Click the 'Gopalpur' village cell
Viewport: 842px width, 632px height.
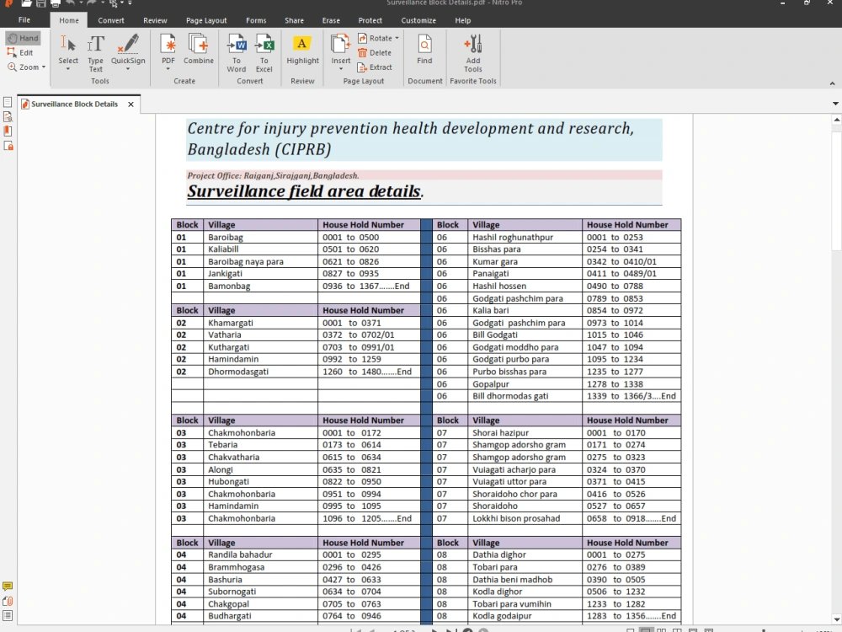coord(525,383)
